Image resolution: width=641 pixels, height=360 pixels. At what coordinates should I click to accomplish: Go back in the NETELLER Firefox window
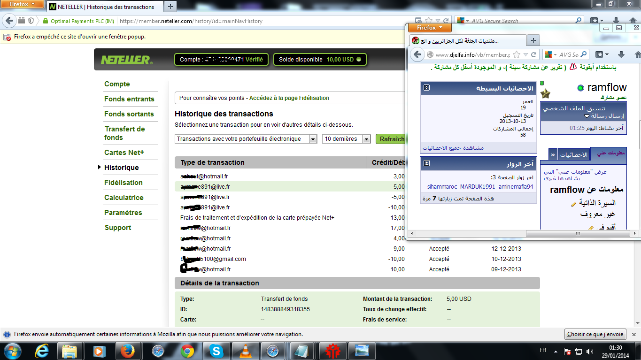(8, 21)
